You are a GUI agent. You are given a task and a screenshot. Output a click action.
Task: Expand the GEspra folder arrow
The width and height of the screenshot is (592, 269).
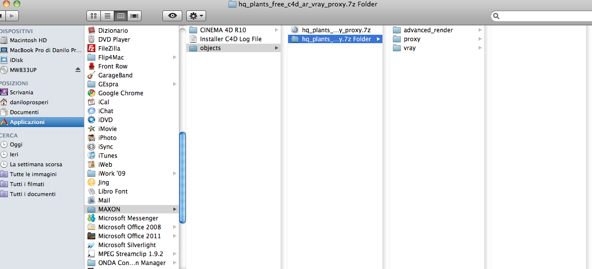pos(174,84)
